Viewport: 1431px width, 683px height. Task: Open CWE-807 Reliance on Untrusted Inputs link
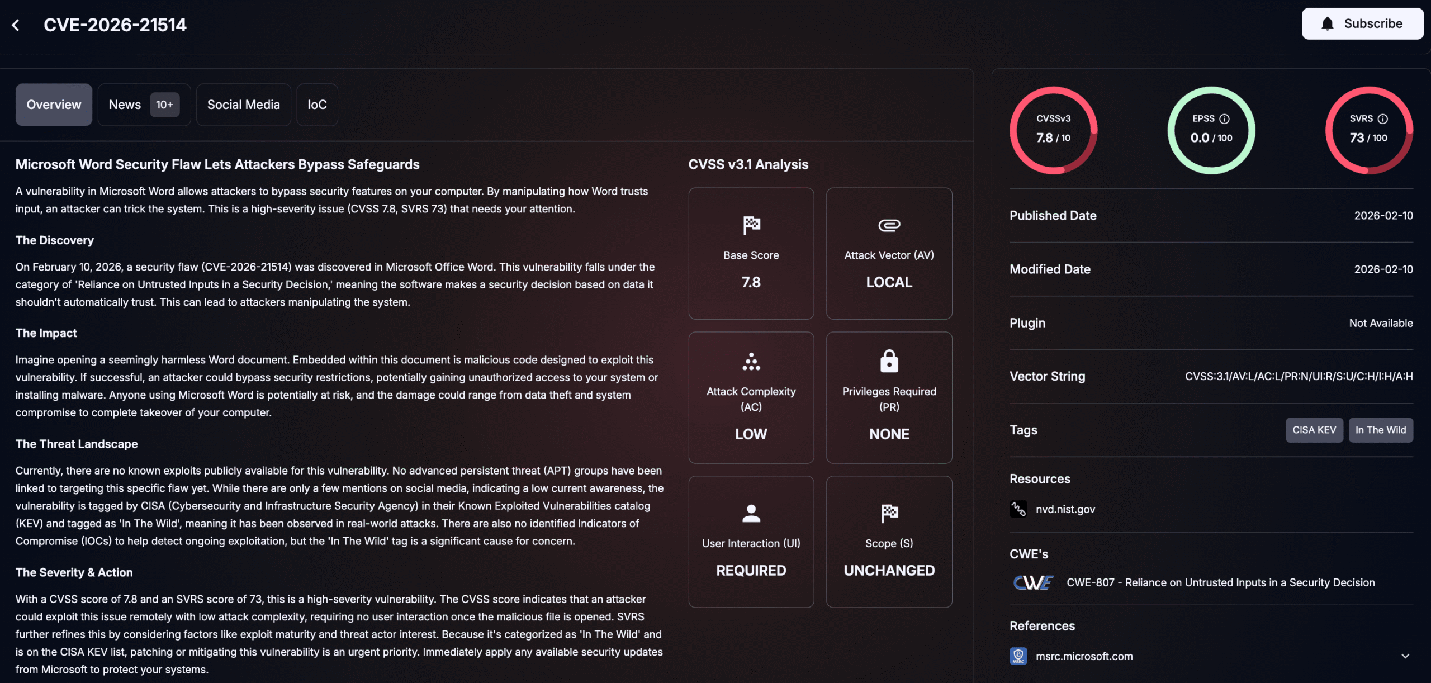pos(1220,582)
